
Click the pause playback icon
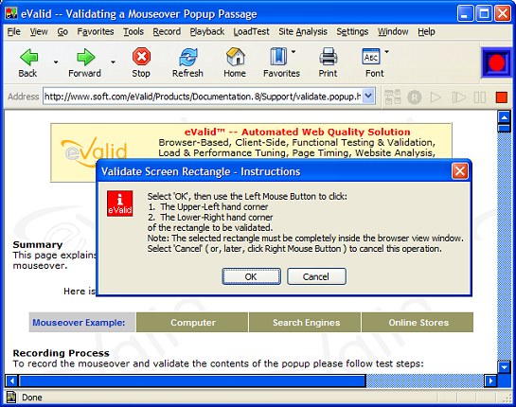479,97
